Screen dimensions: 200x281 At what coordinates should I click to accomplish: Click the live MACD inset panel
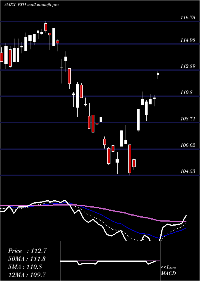click(110, 261)
